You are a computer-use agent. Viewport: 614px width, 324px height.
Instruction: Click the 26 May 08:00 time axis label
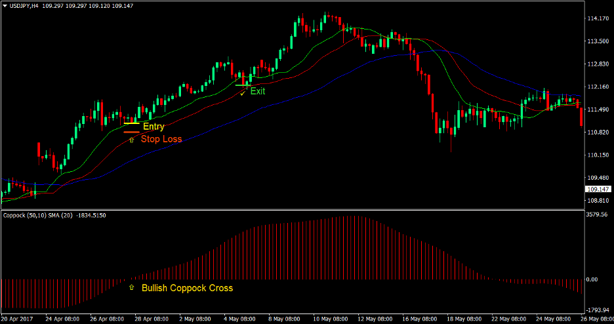(598, 319)
